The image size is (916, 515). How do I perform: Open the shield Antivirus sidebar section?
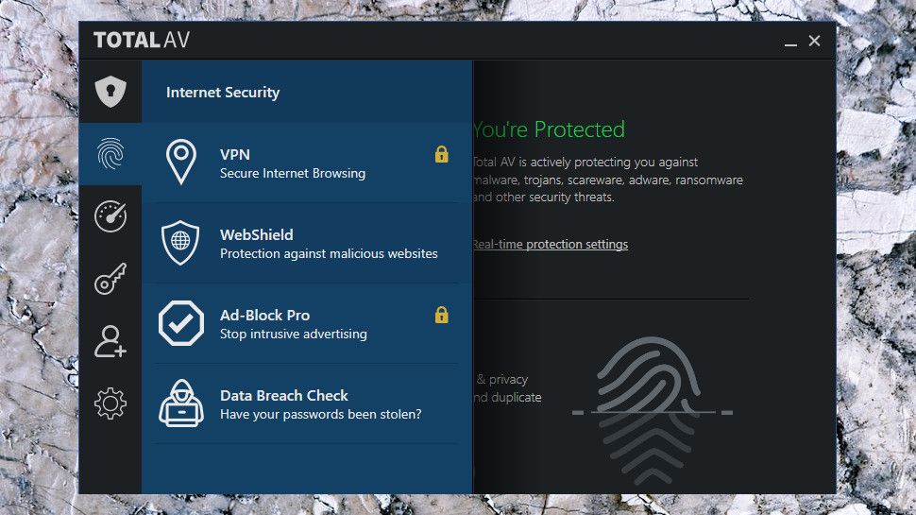point(110,92)
